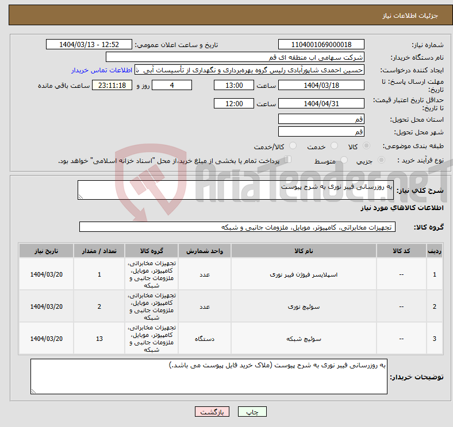Screen dimensions: 453x427
Task: Select item name اسپلایسر فیوژن فیبر نوری
Action: coord(304,275)
